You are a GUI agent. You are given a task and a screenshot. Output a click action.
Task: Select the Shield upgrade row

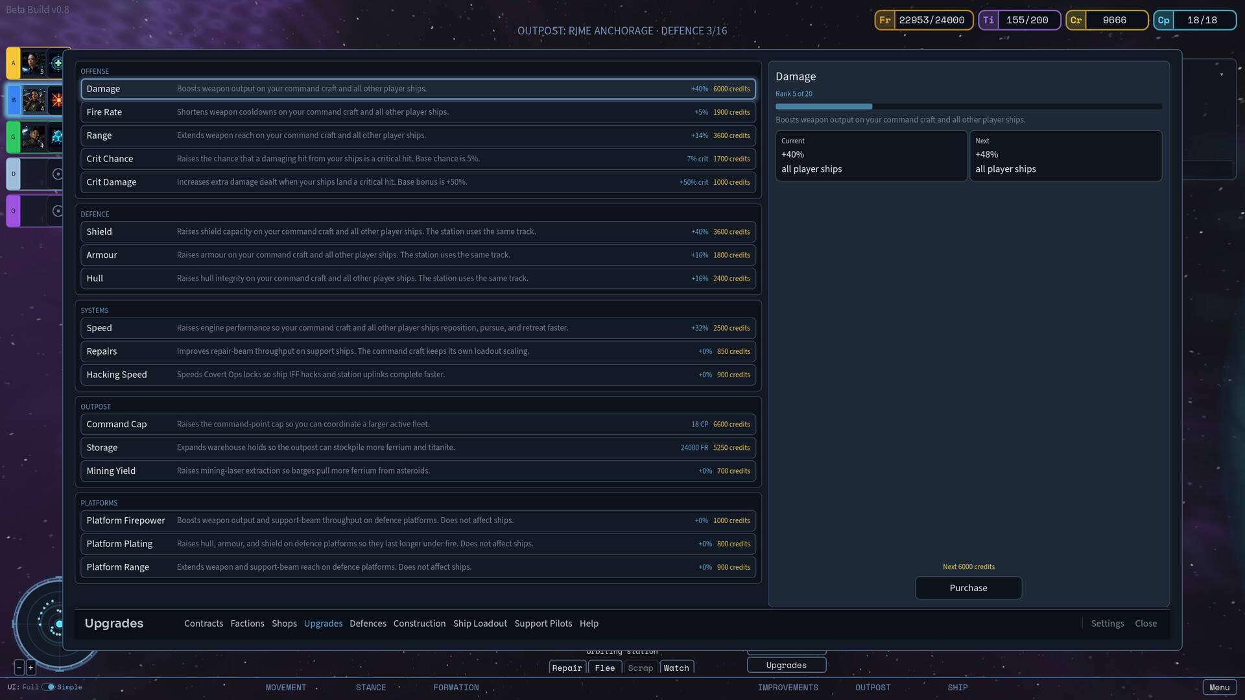418,231
